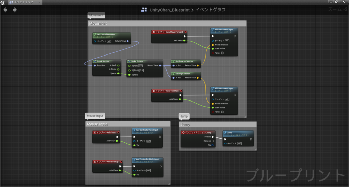Click exec output pin of Add Controller Yaw Input
349x187 pixels.
(160, 137)
